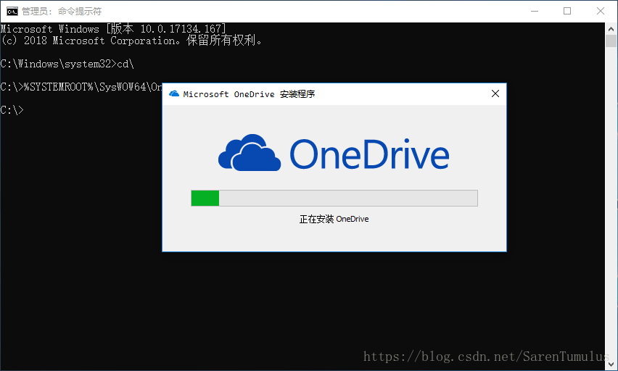Click the last "C:\>" prompt in the console
Image resolution: width=618 pixels, height=371 pixels.
pyautogui.click(x=12, y=110)
